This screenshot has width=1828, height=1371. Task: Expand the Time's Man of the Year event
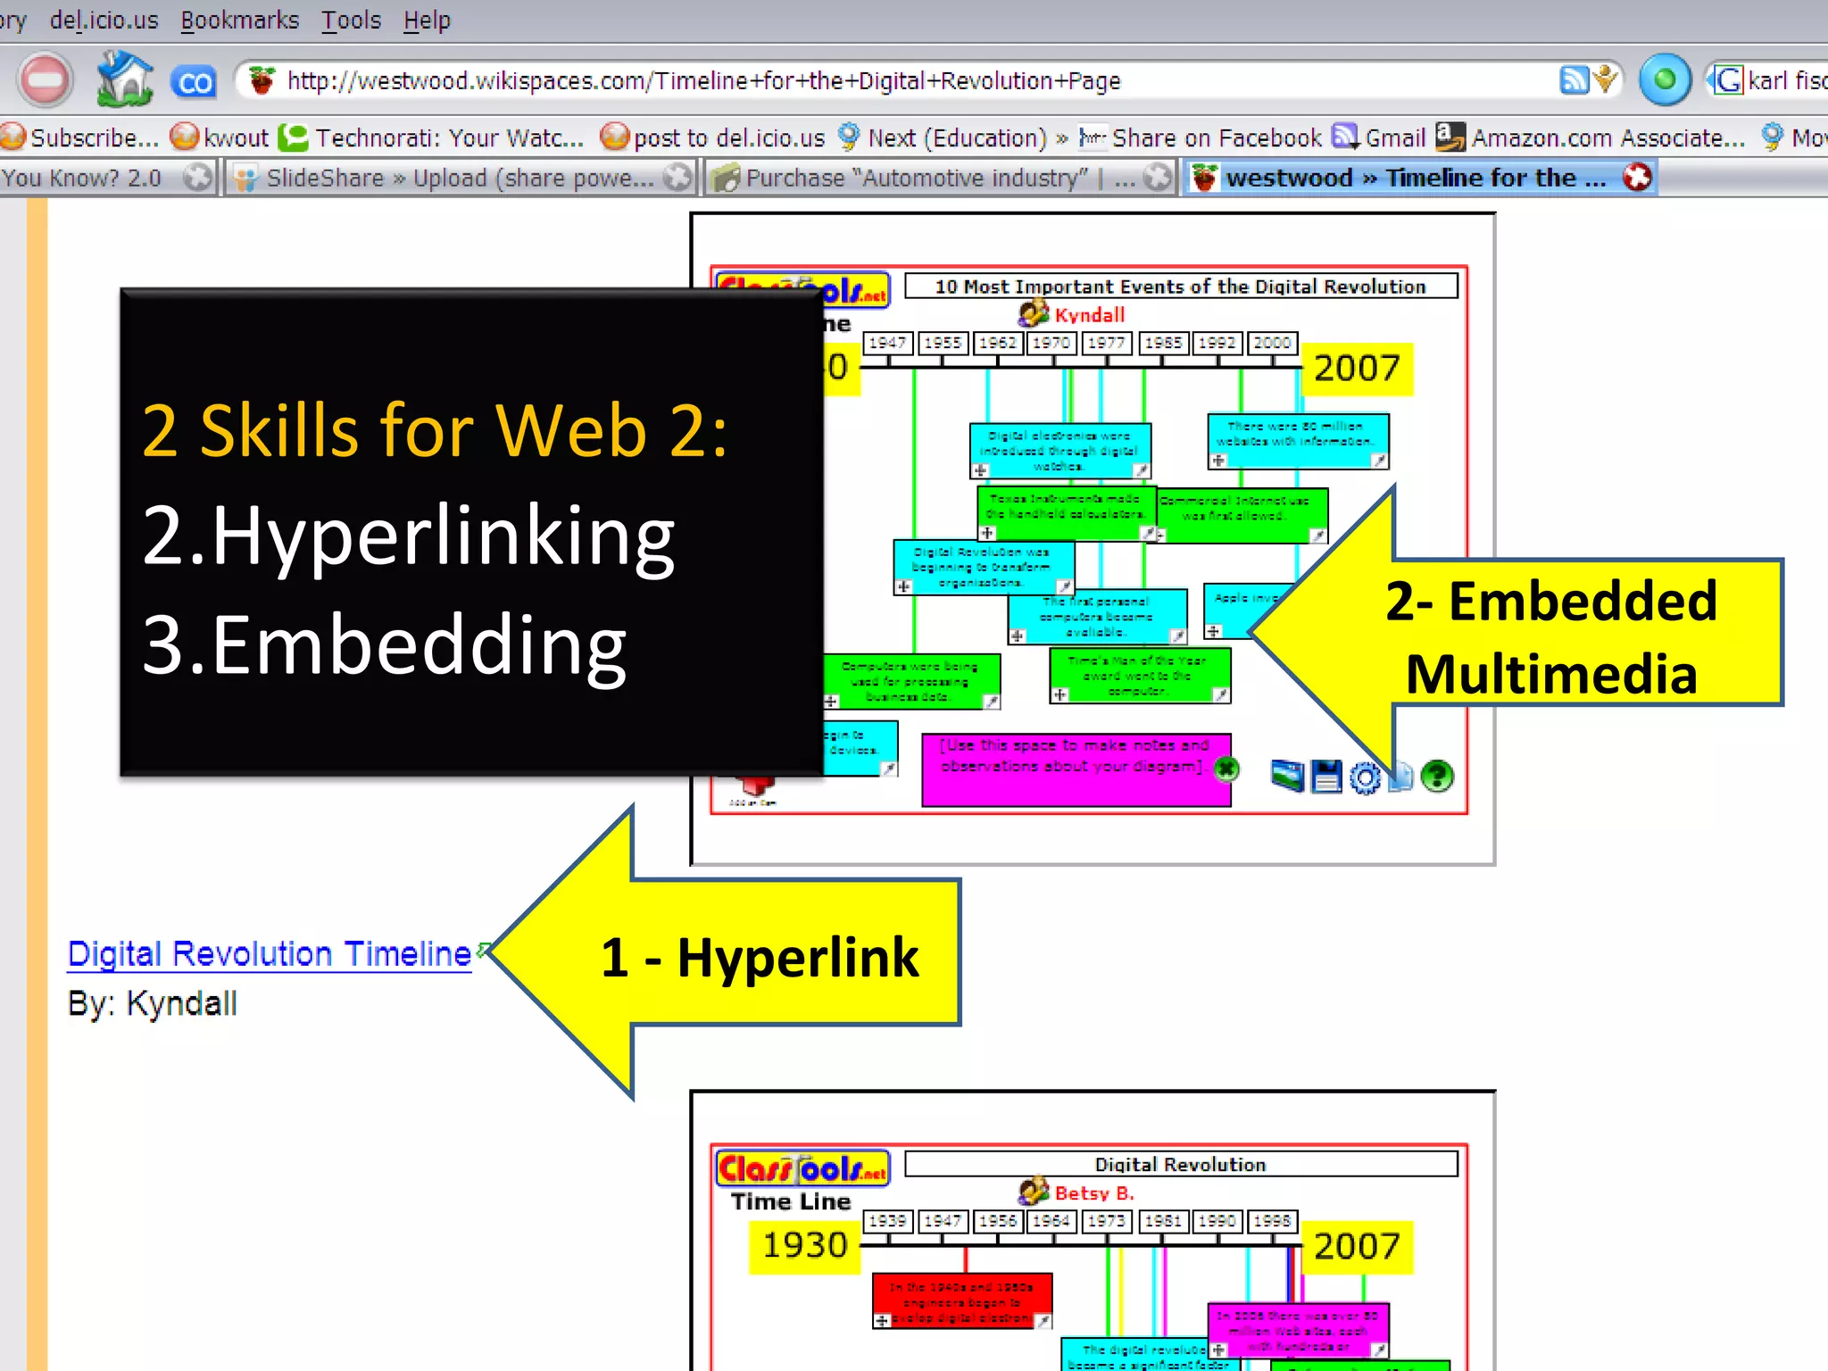pos(1059,694)
